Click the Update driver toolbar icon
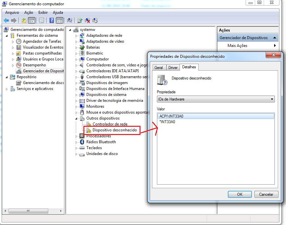The height and width of the screenshot is (225, 286). [80, 20]
